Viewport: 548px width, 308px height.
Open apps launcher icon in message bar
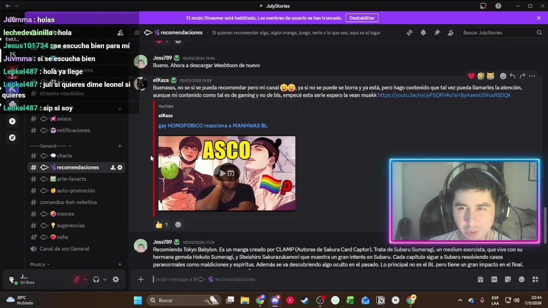(x=535, y=279)
